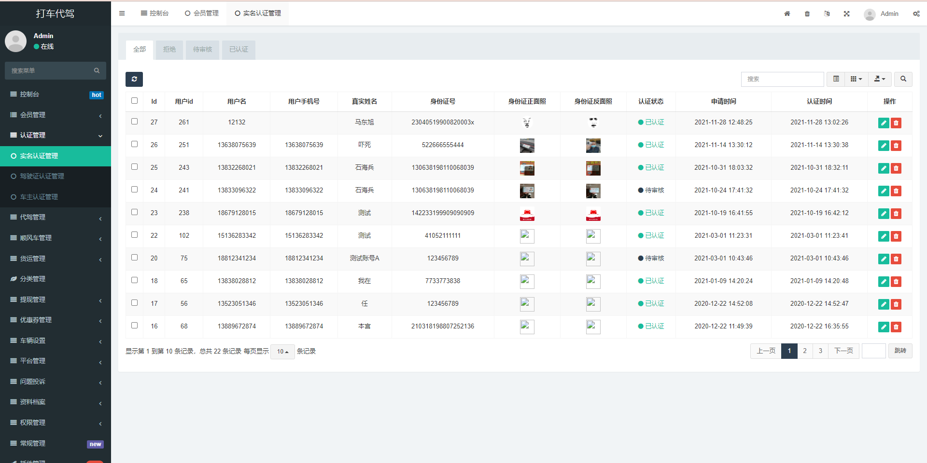The height and width of the screenshot is (463, 927).
Task: Click the home icon in top bar
Action: click(x=787, y=14)
